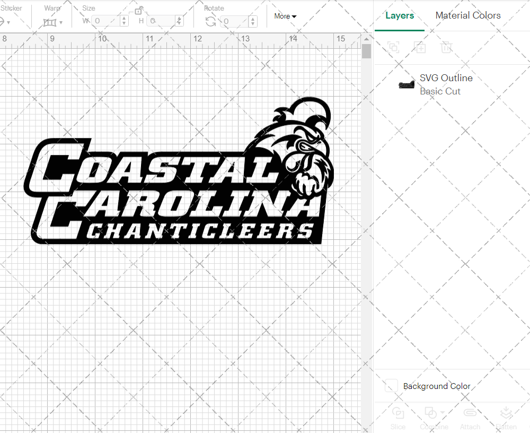Click the Rotate refresh icon

(210, 21)
